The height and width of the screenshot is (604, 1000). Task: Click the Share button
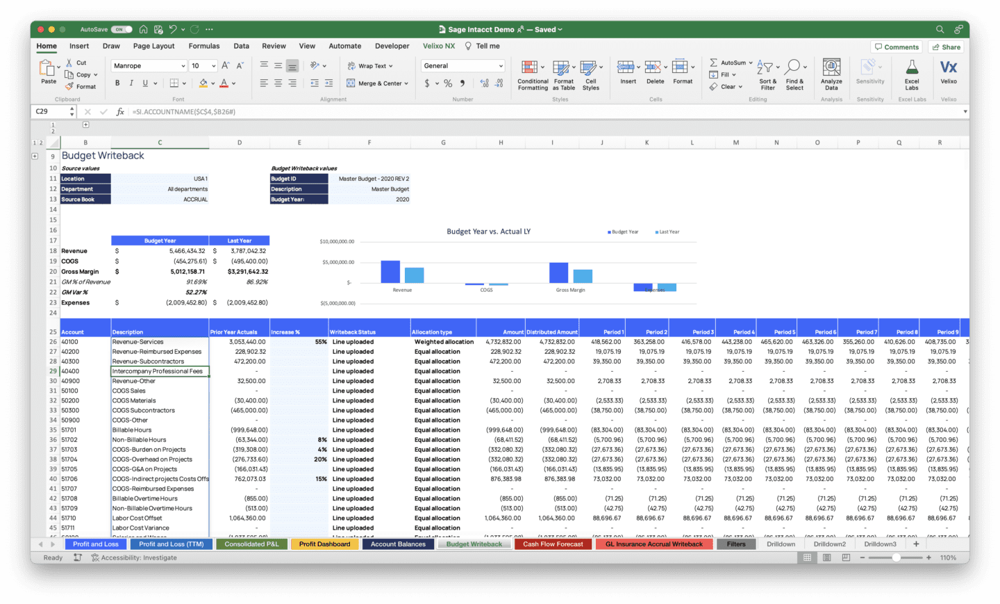[x=946, y=46]
